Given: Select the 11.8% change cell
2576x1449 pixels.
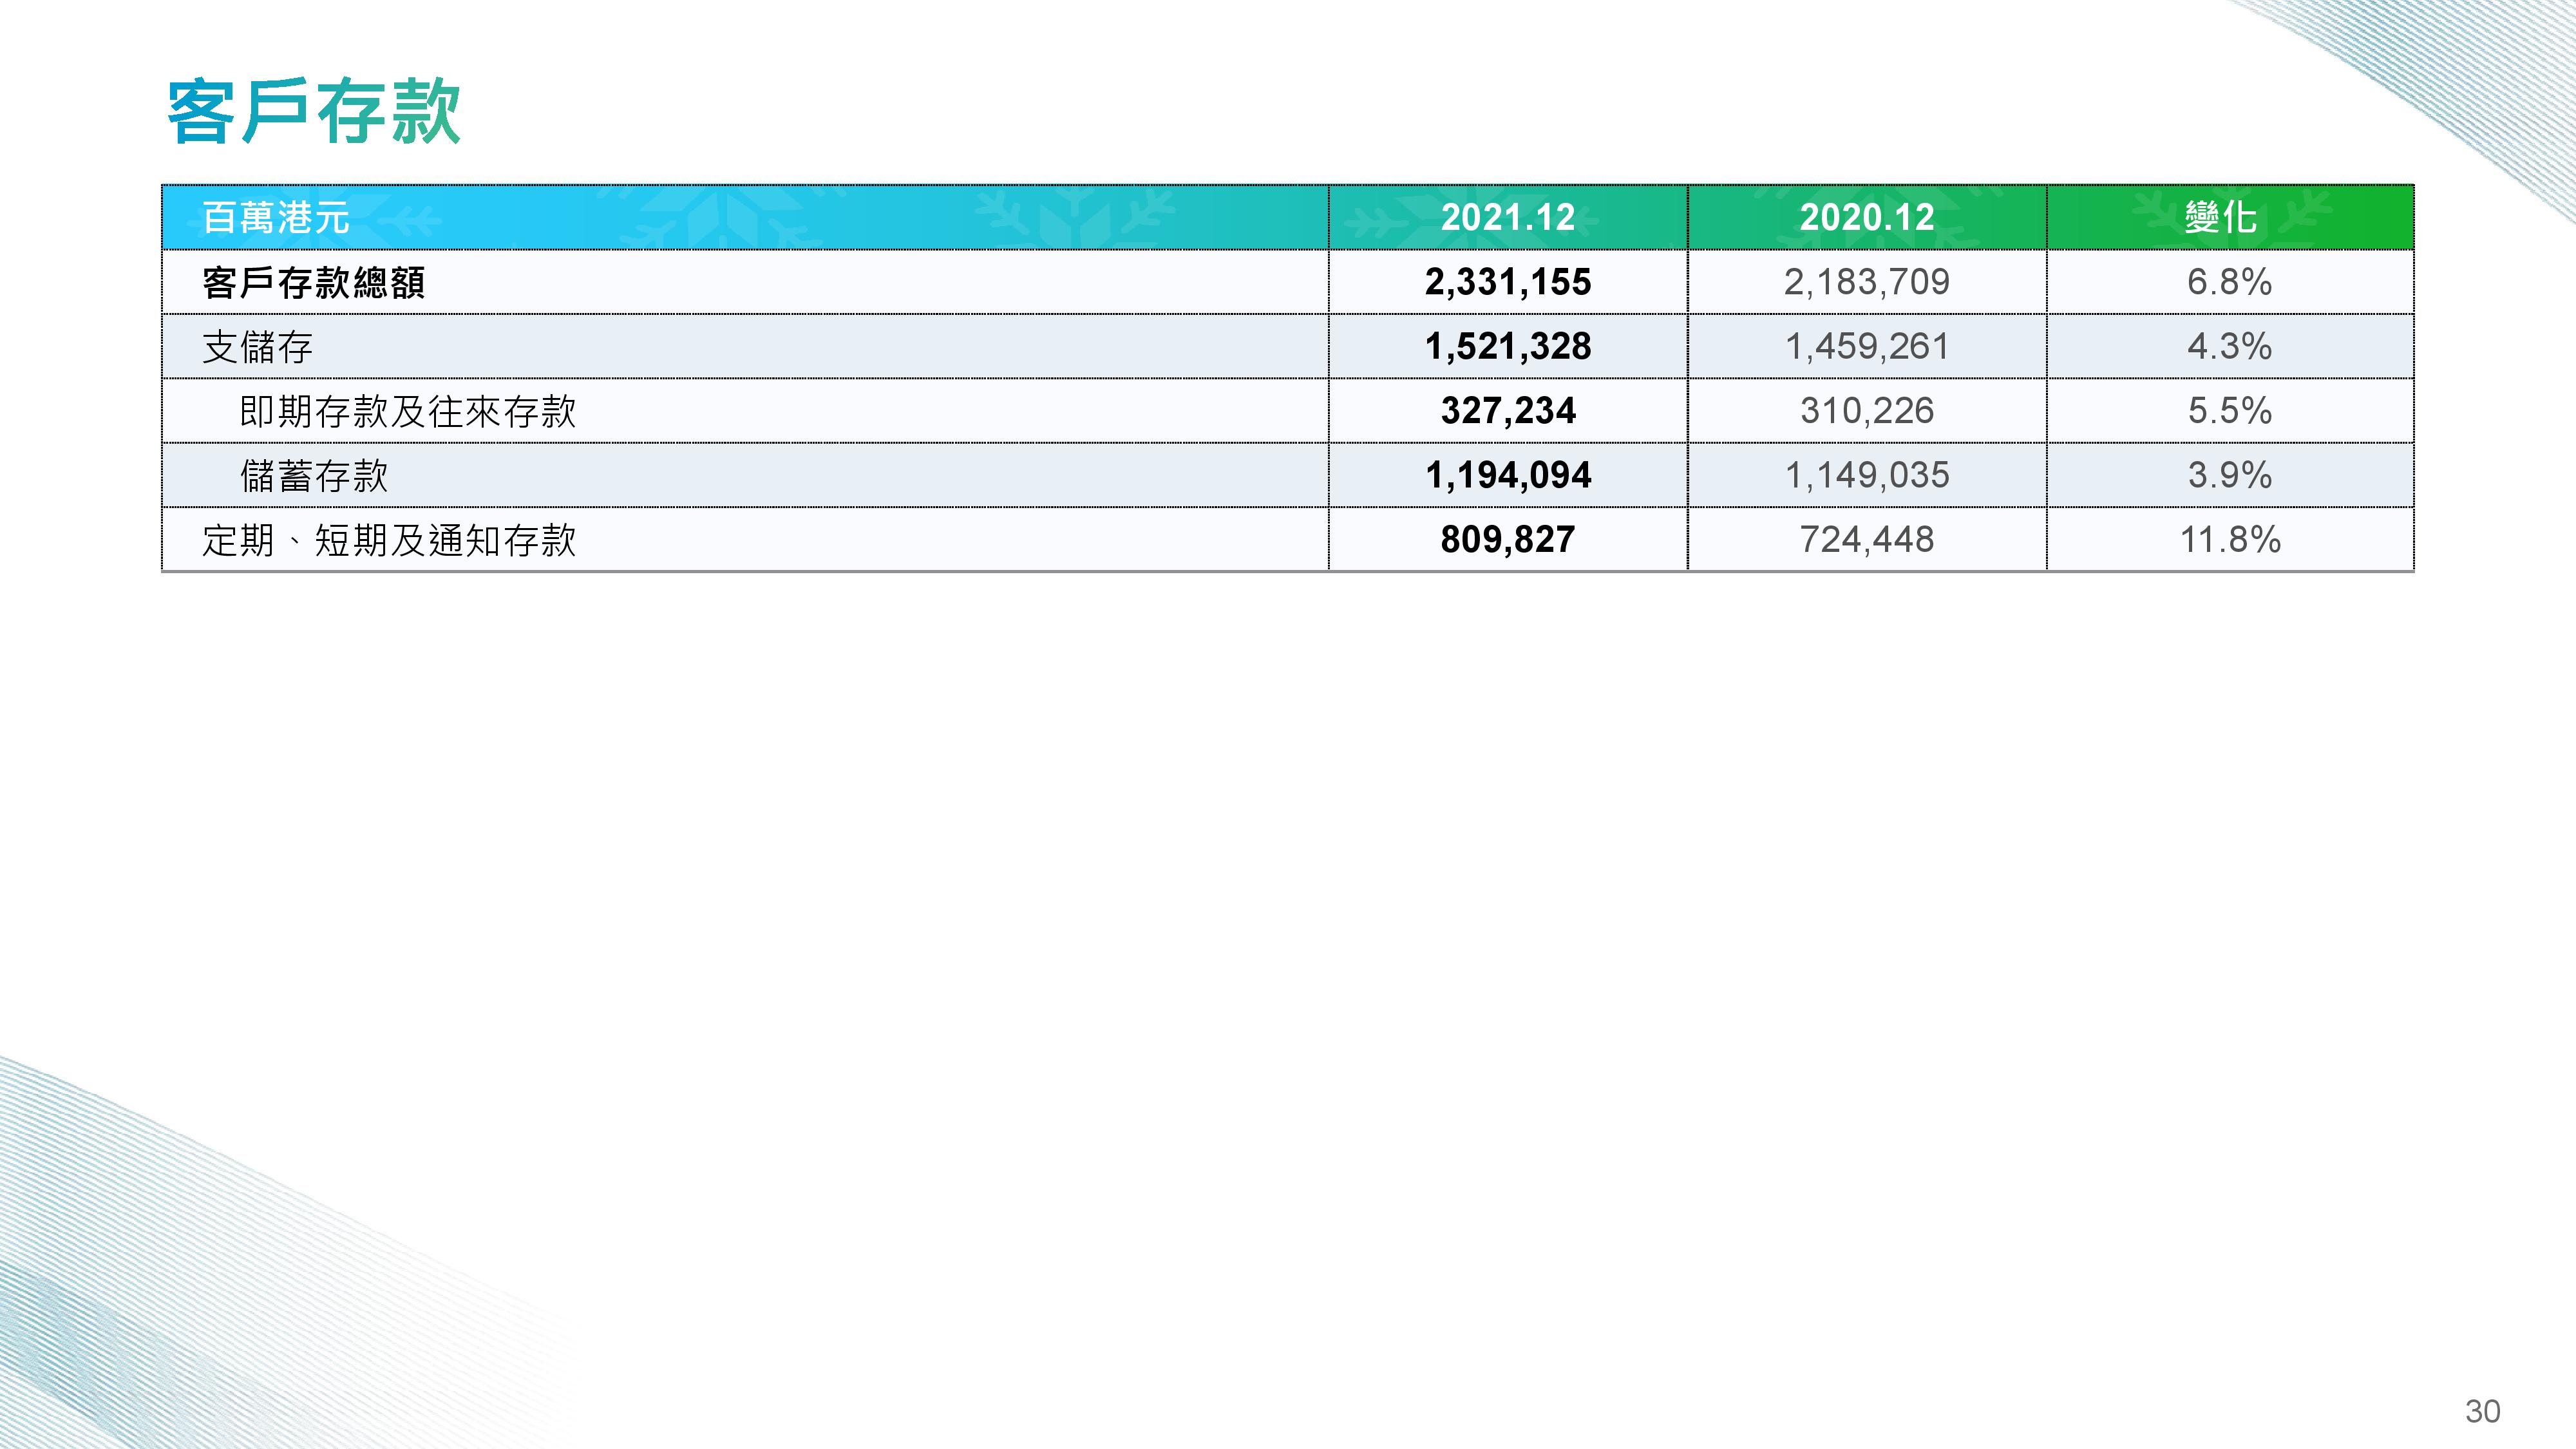Looking at the screenshot, I should (x=2229, y=540).
